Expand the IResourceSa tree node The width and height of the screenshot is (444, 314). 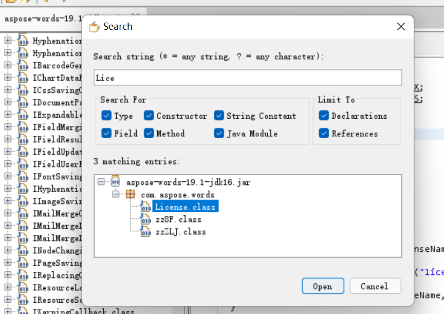point(8,299)
